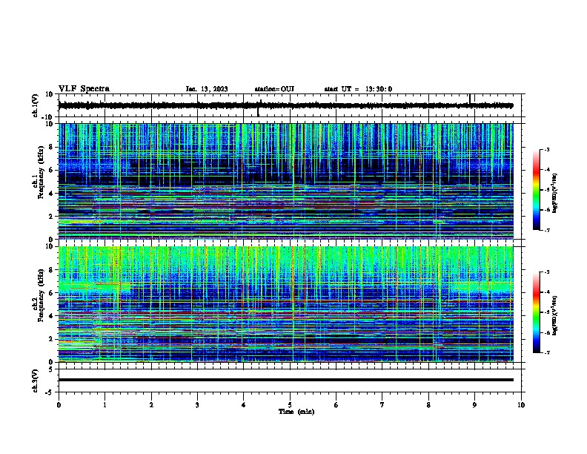Click the ch.2 spectrogram color bar
The image size is (587, 454).
537,312
